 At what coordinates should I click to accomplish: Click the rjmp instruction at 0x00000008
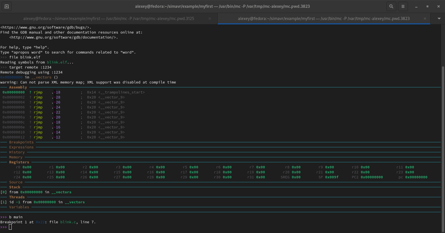coord(38,112)
